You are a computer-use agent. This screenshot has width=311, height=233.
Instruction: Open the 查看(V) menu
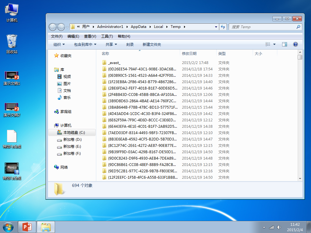pos(90,36)
